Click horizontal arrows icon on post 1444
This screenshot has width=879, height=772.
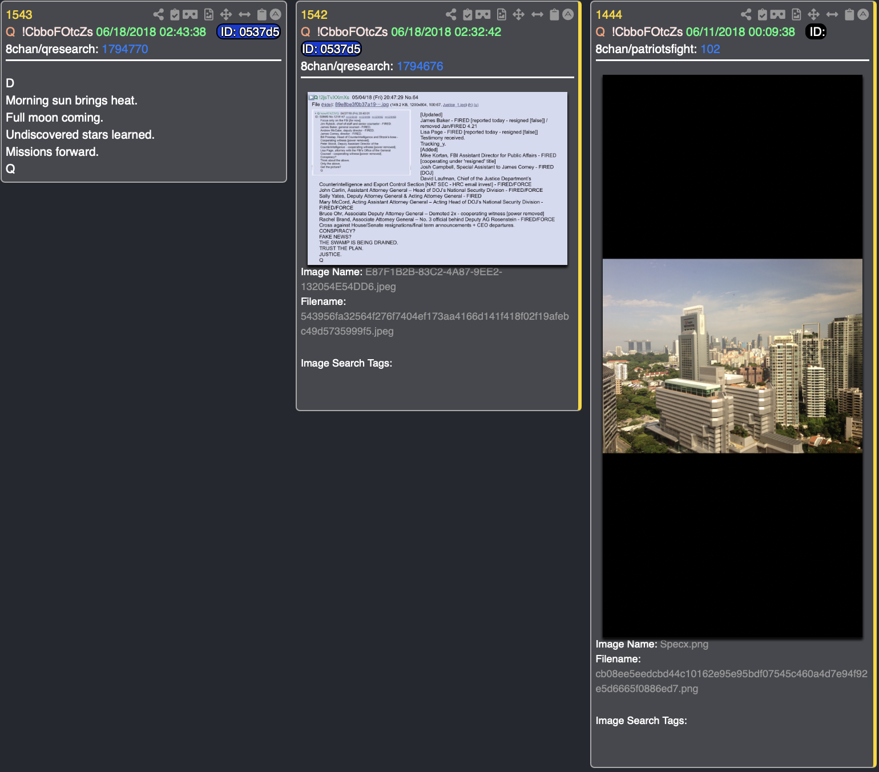click(832, 14)
